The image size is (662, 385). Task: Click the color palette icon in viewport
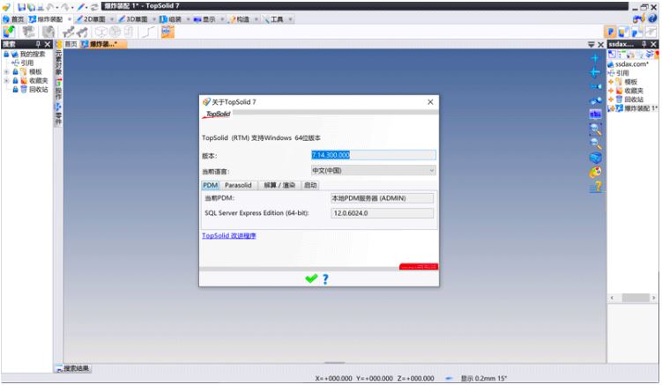pyautogui.click(x=595, y=172)
